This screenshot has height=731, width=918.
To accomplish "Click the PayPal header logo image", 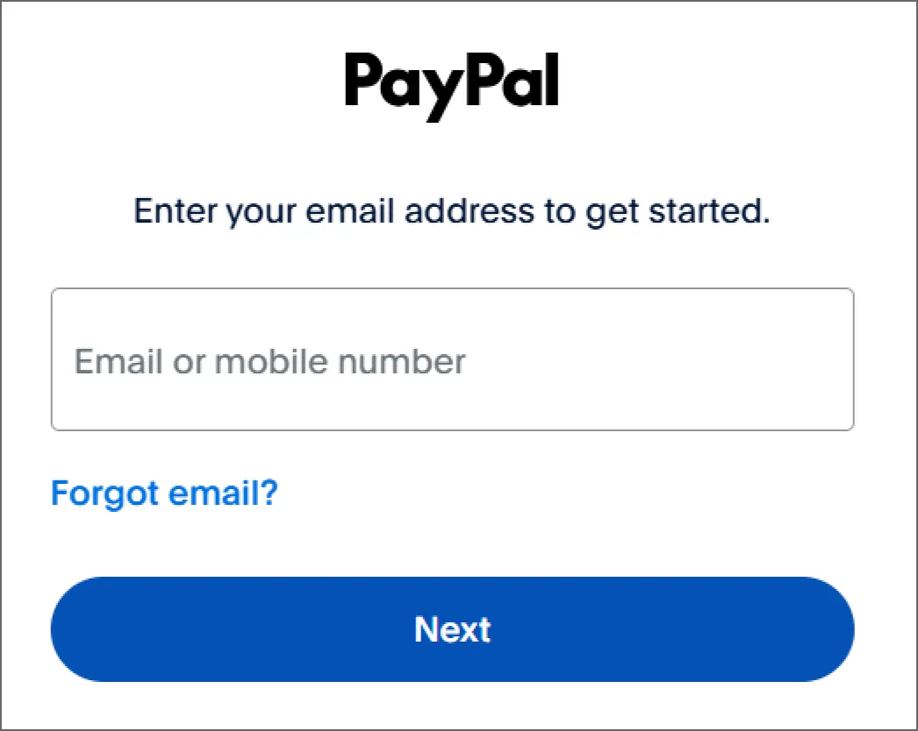I will click(451, 86).
